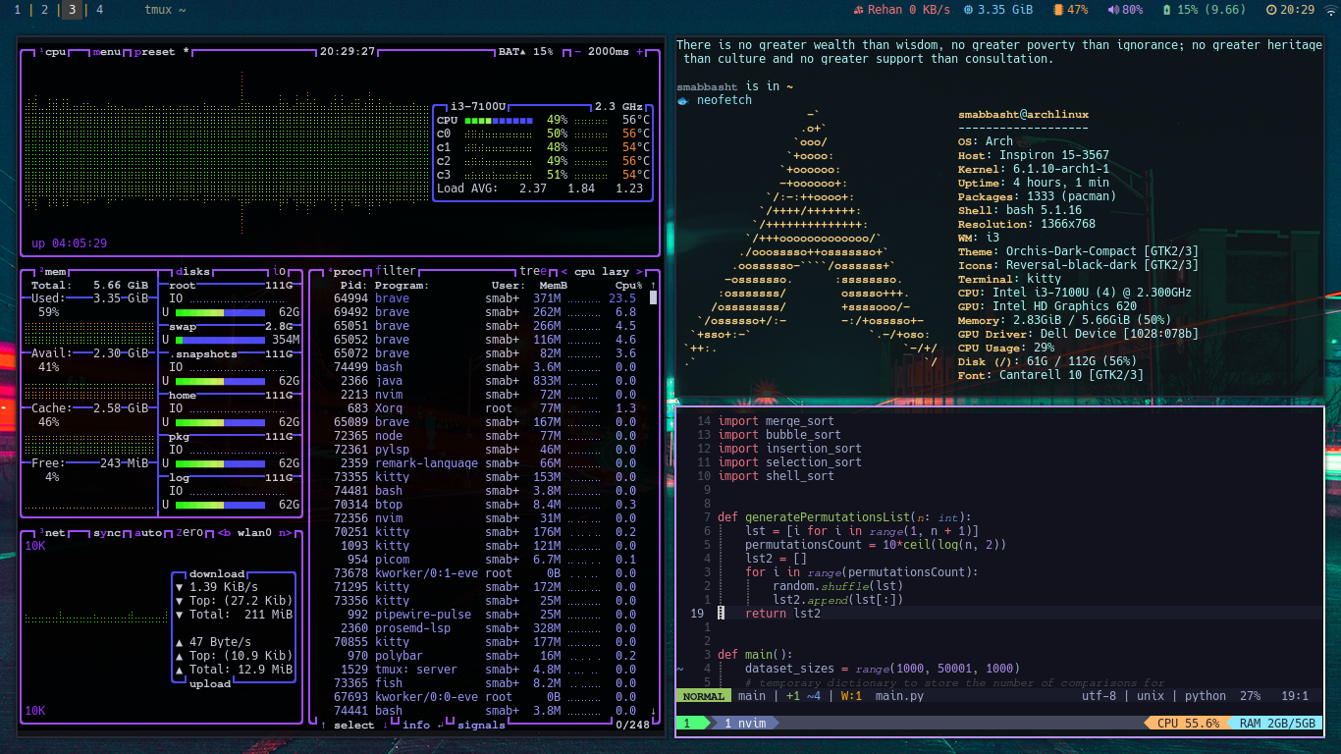Select tmux window '1 nvim' tab
The width and height of the screenshot is (1341, 754).
point(744,723)
